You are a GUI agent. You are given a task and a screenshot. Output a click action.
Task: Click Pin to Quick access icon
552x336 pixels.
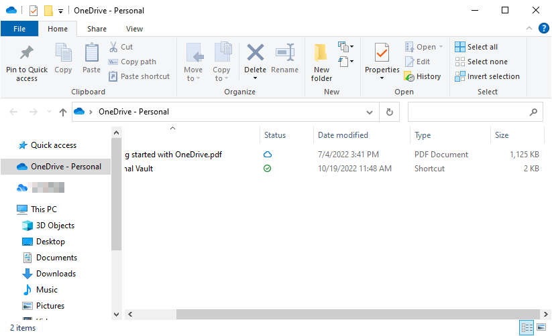click(26, 53)
